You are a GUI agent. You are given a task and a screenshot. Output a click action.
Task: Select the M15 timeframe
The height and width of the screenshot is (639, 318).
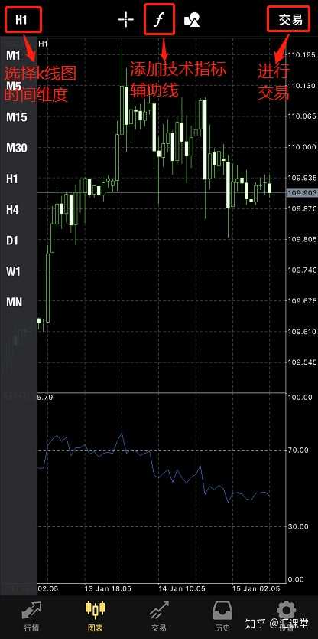tap(17, 117)
